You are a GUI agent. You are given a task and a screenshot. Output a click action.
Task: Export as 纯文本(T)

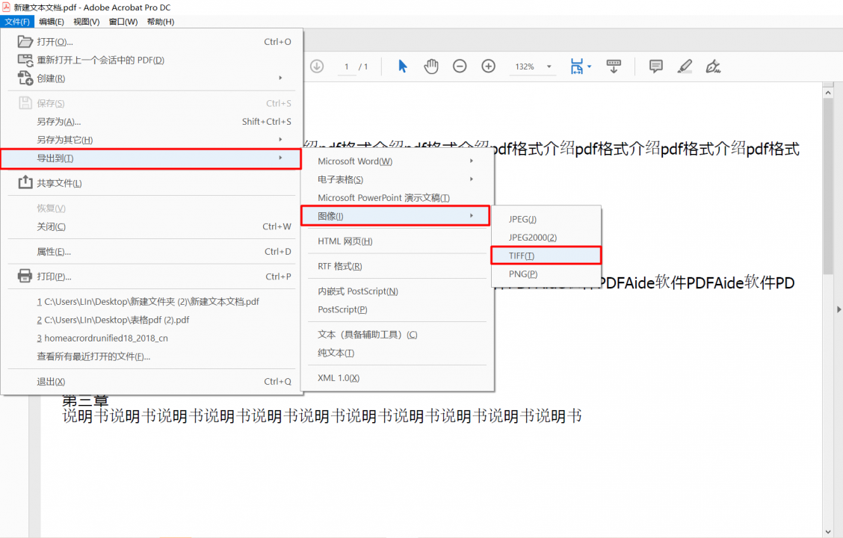(397, 353)
